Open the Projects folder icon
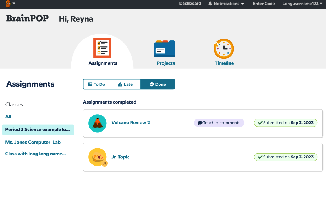 pyautogui.click(x=165, y=49)
